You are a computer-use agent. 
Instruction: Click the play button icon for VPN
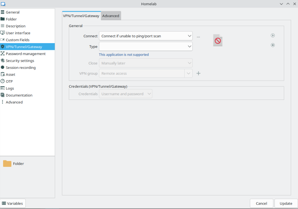click(273, 35)
